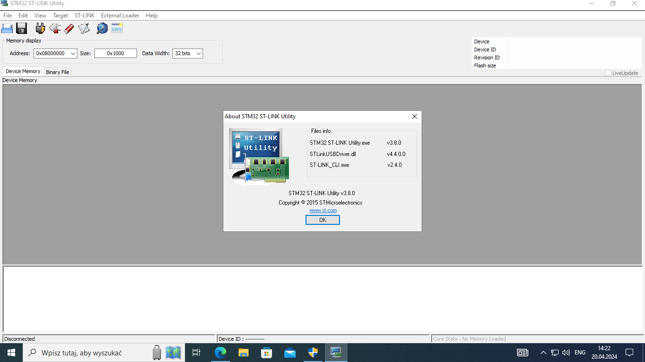Click the Open file toolbar icon
This screenshot has width=645, height=362.
point(7,28)
